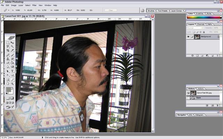This screenshot has height=139, width=223.
Task: Hide the Background layer with eye icon
Action: pos(189,36)
